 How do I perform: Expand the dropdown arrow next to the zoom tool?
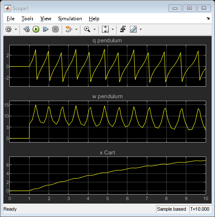[x=94, y=29]
